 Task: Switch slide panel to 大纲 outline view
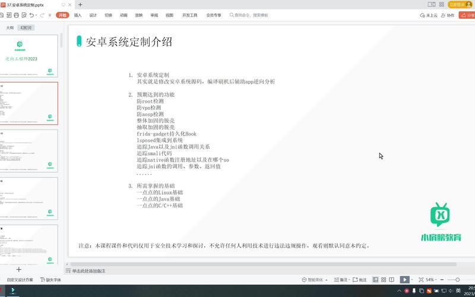9,27
